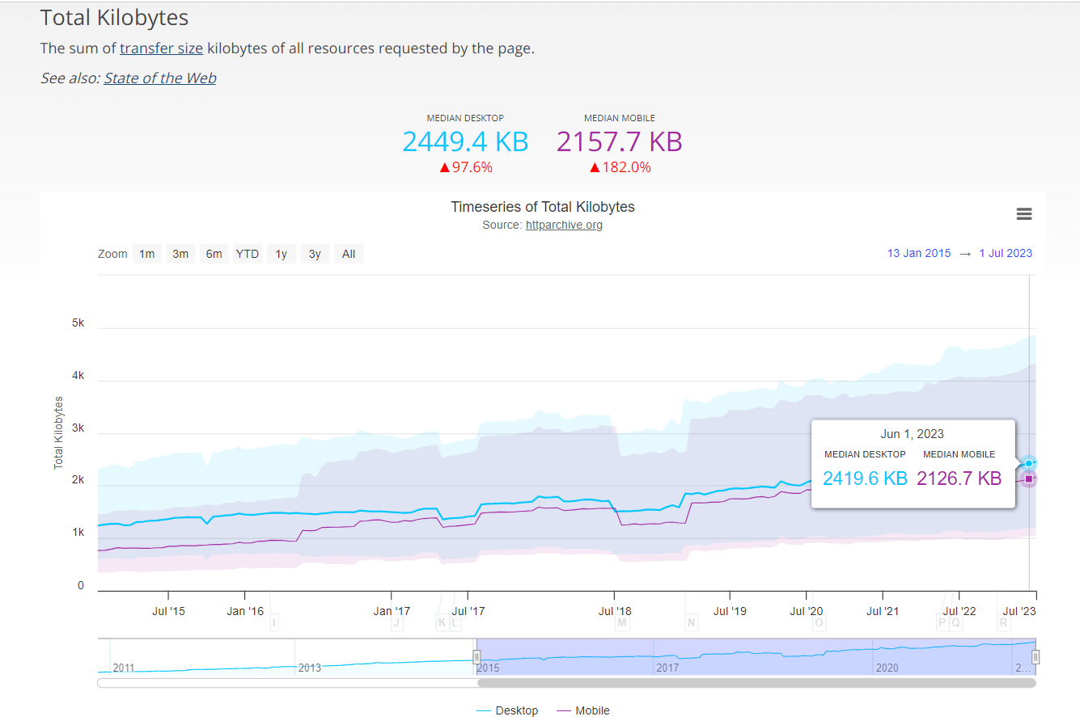This screenshot has height=725, width=1080.
Task: Click the flag marker labeled K
Action: (x=442, y=622)
